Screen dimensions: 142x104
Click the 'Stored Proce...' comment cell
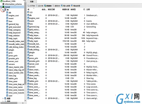click(x=92, y=55)
